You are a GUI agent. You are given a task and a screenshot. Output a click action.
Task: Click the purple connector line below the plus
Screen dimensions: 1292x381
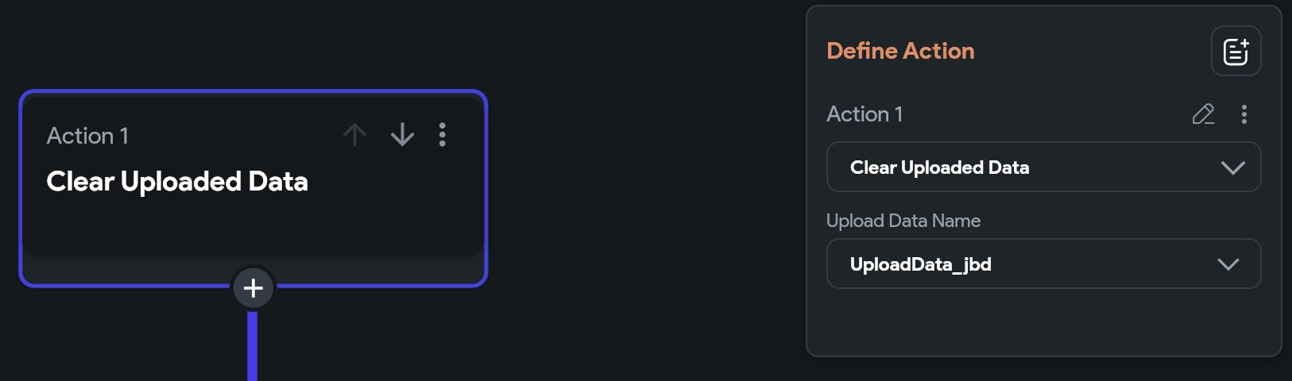pos(253,349)
